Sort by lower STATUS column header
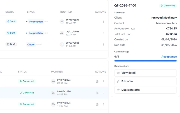This screenshot has height=113, width=180. [22, 72]
